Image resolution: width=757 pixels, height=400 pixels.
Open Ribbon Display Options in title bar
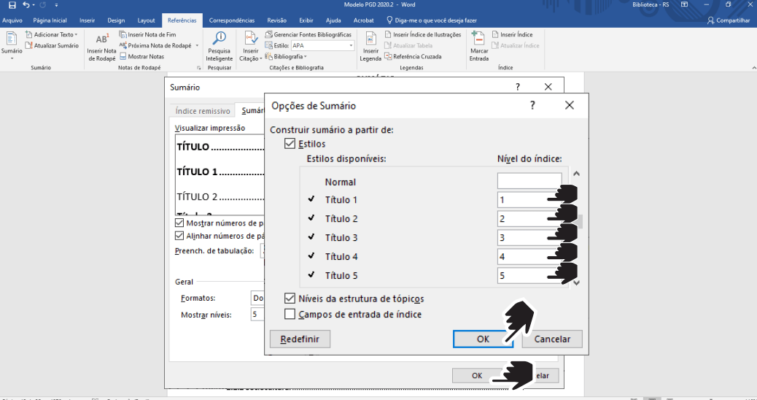tap(684, 5)
